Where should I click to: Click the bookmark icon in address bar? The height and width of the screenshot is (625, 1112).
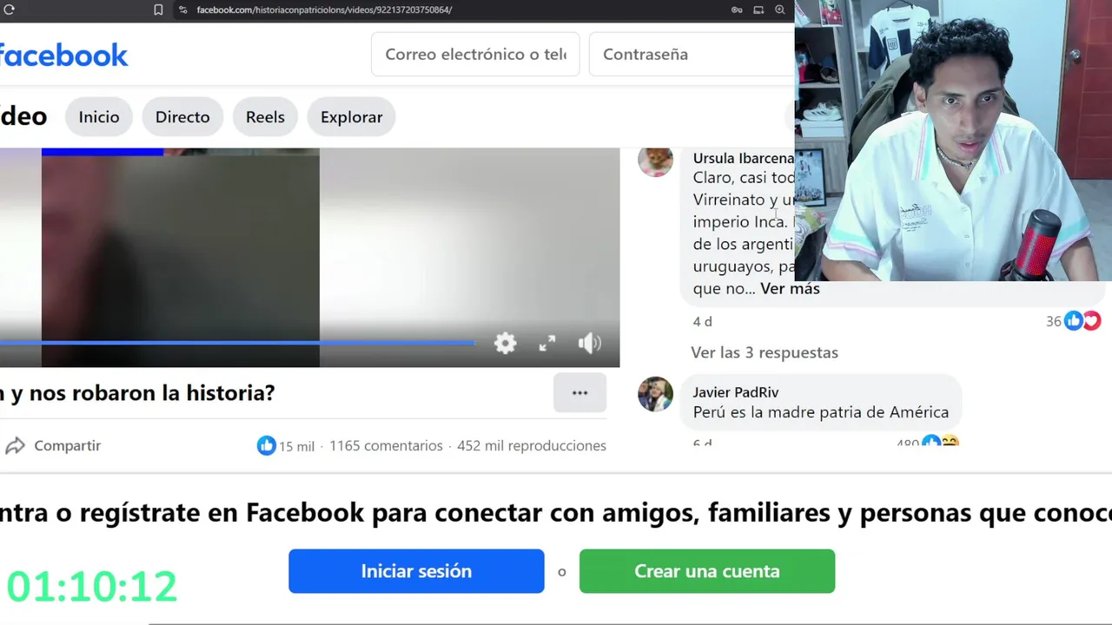tap(158, 10)
